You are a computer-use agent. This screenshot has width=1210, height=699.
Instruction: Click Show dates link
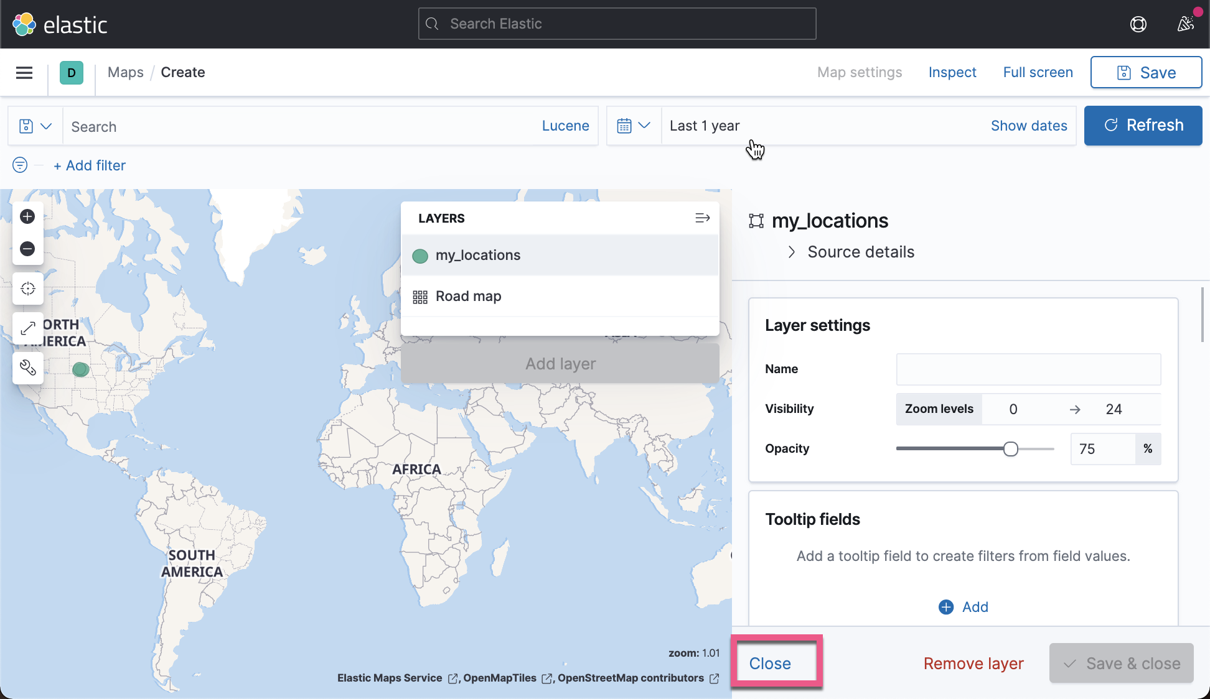tap(1028, 126)
